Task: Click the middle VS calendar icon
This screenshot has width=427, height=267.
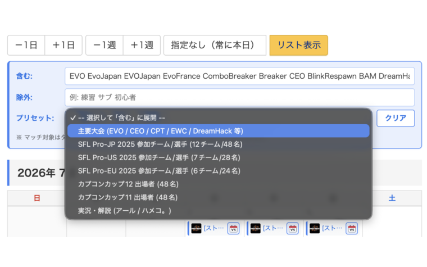Action: pyautogui.click(x=293, y=229)
